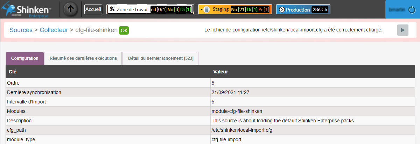The height and width of the screenshot is (144, 420).
Task: Click the Production arrow icon
Action: pos(282,10)
